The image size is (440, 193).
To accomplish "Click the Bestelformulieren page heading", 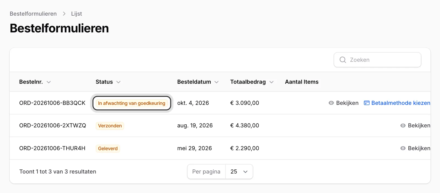I will coord(59,28).
